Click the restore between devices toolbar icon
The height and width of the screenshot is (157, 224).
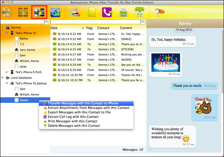pyautogui.click(x=23, y=12)
